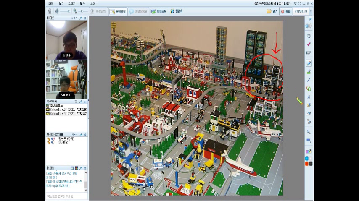Pin the drawing toolbar on the right
359x201 pixels.
311,19
